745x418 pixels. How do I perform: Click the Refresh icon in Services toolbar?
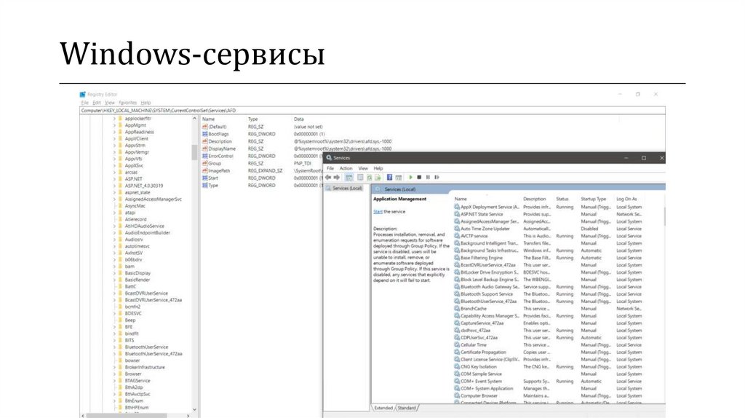(369, 177)
